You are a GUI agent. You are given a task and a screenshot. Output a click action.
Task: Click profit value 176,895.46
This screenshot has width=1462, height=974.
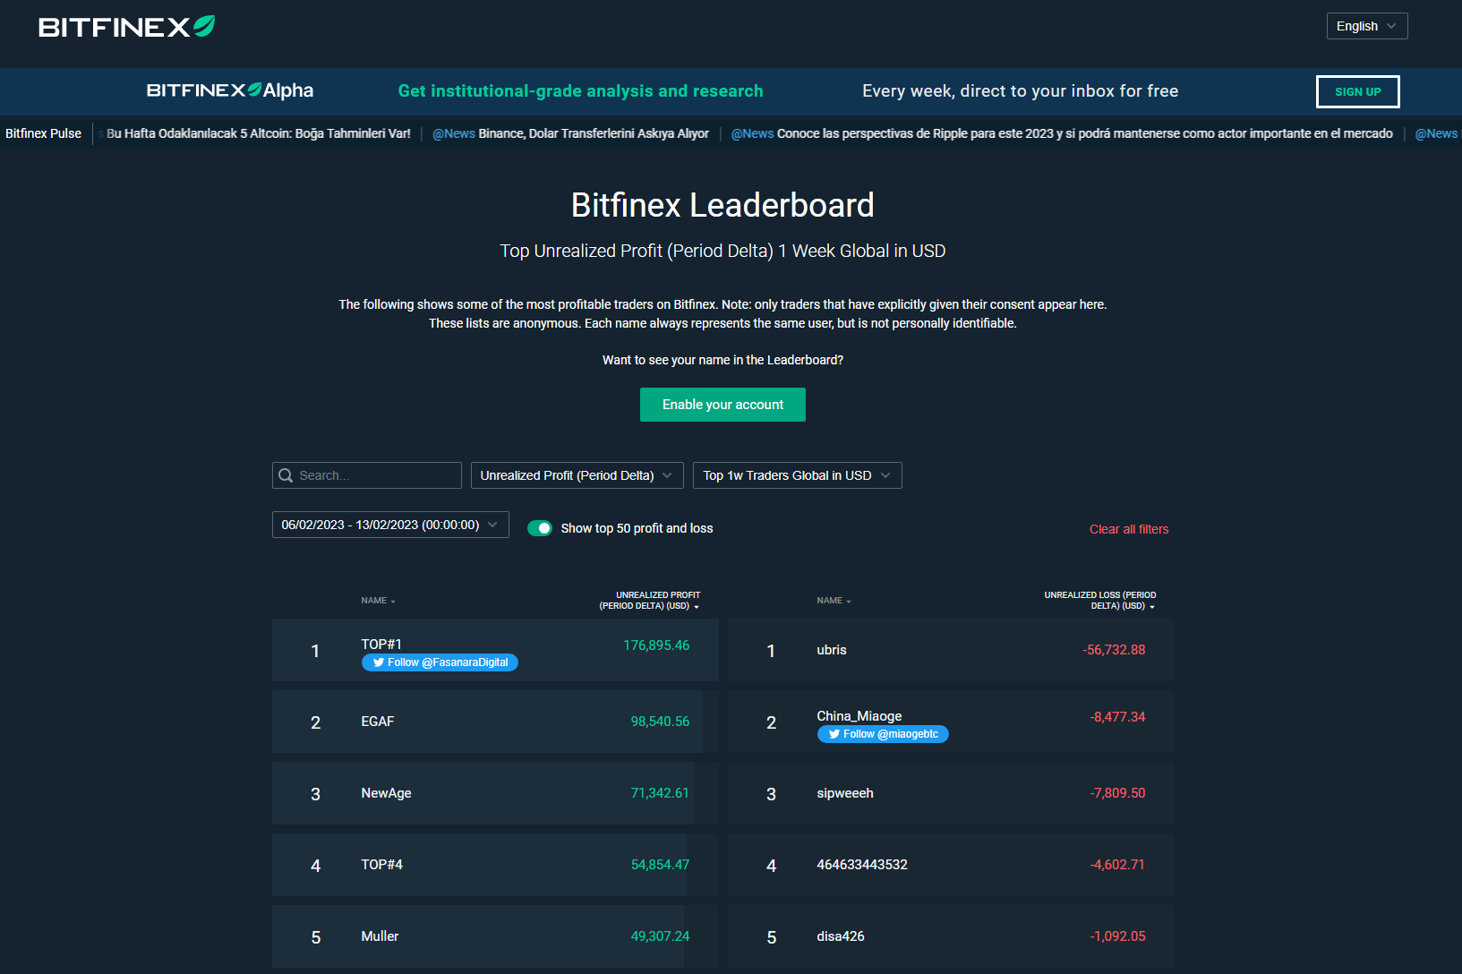coord(656,645)
